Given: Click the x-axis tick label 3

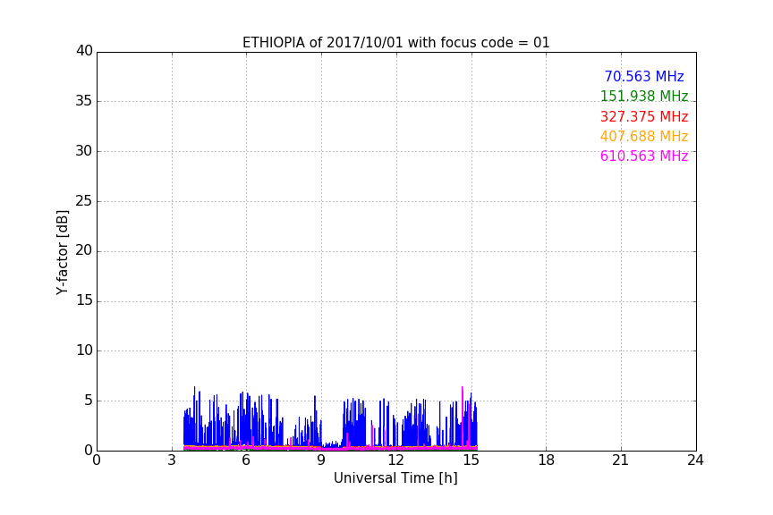Looking at the screenshot, I should (x=172, y=460).
